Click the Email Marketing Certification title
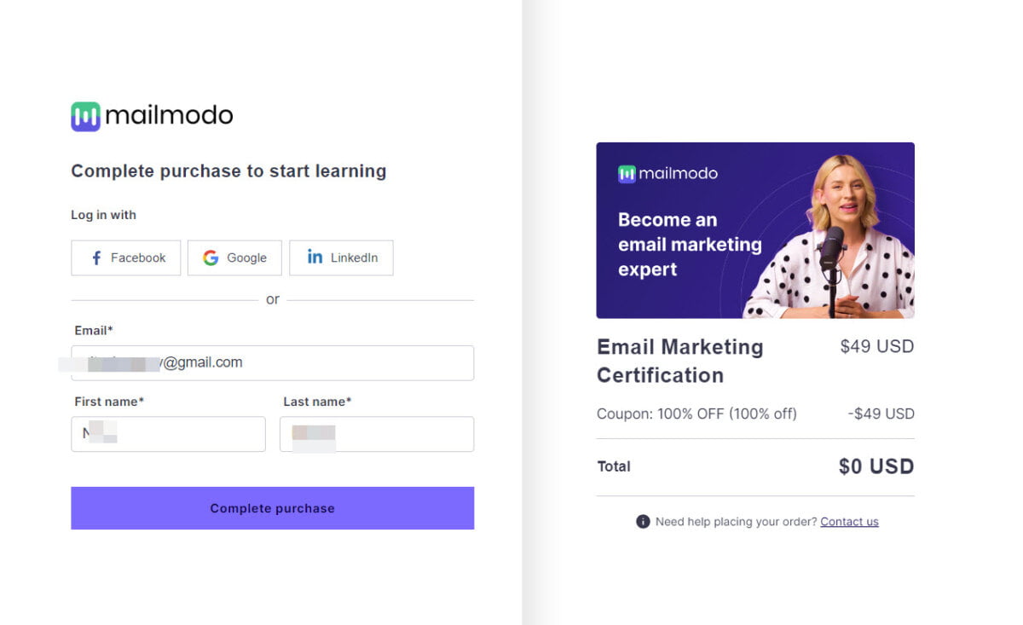The image size is (1023, 625). 679,361
